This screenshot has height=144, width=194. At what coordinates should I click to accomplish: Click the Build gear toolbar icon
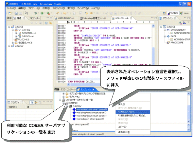click(x=36, y=13)
